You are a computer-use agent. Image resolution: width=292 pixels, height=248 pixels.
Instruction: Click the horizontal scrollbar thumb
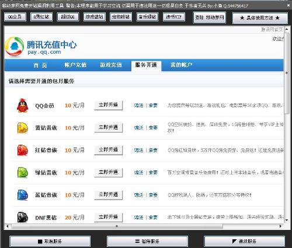[x=117, y=226]
